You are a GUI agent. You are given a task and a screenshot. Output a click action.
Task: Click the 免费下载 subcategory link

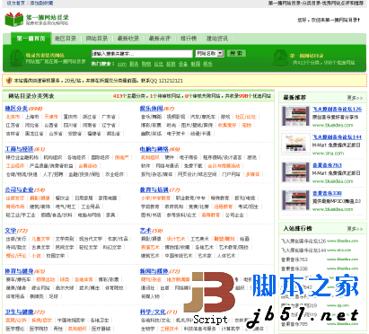click(x=193, y=166)
